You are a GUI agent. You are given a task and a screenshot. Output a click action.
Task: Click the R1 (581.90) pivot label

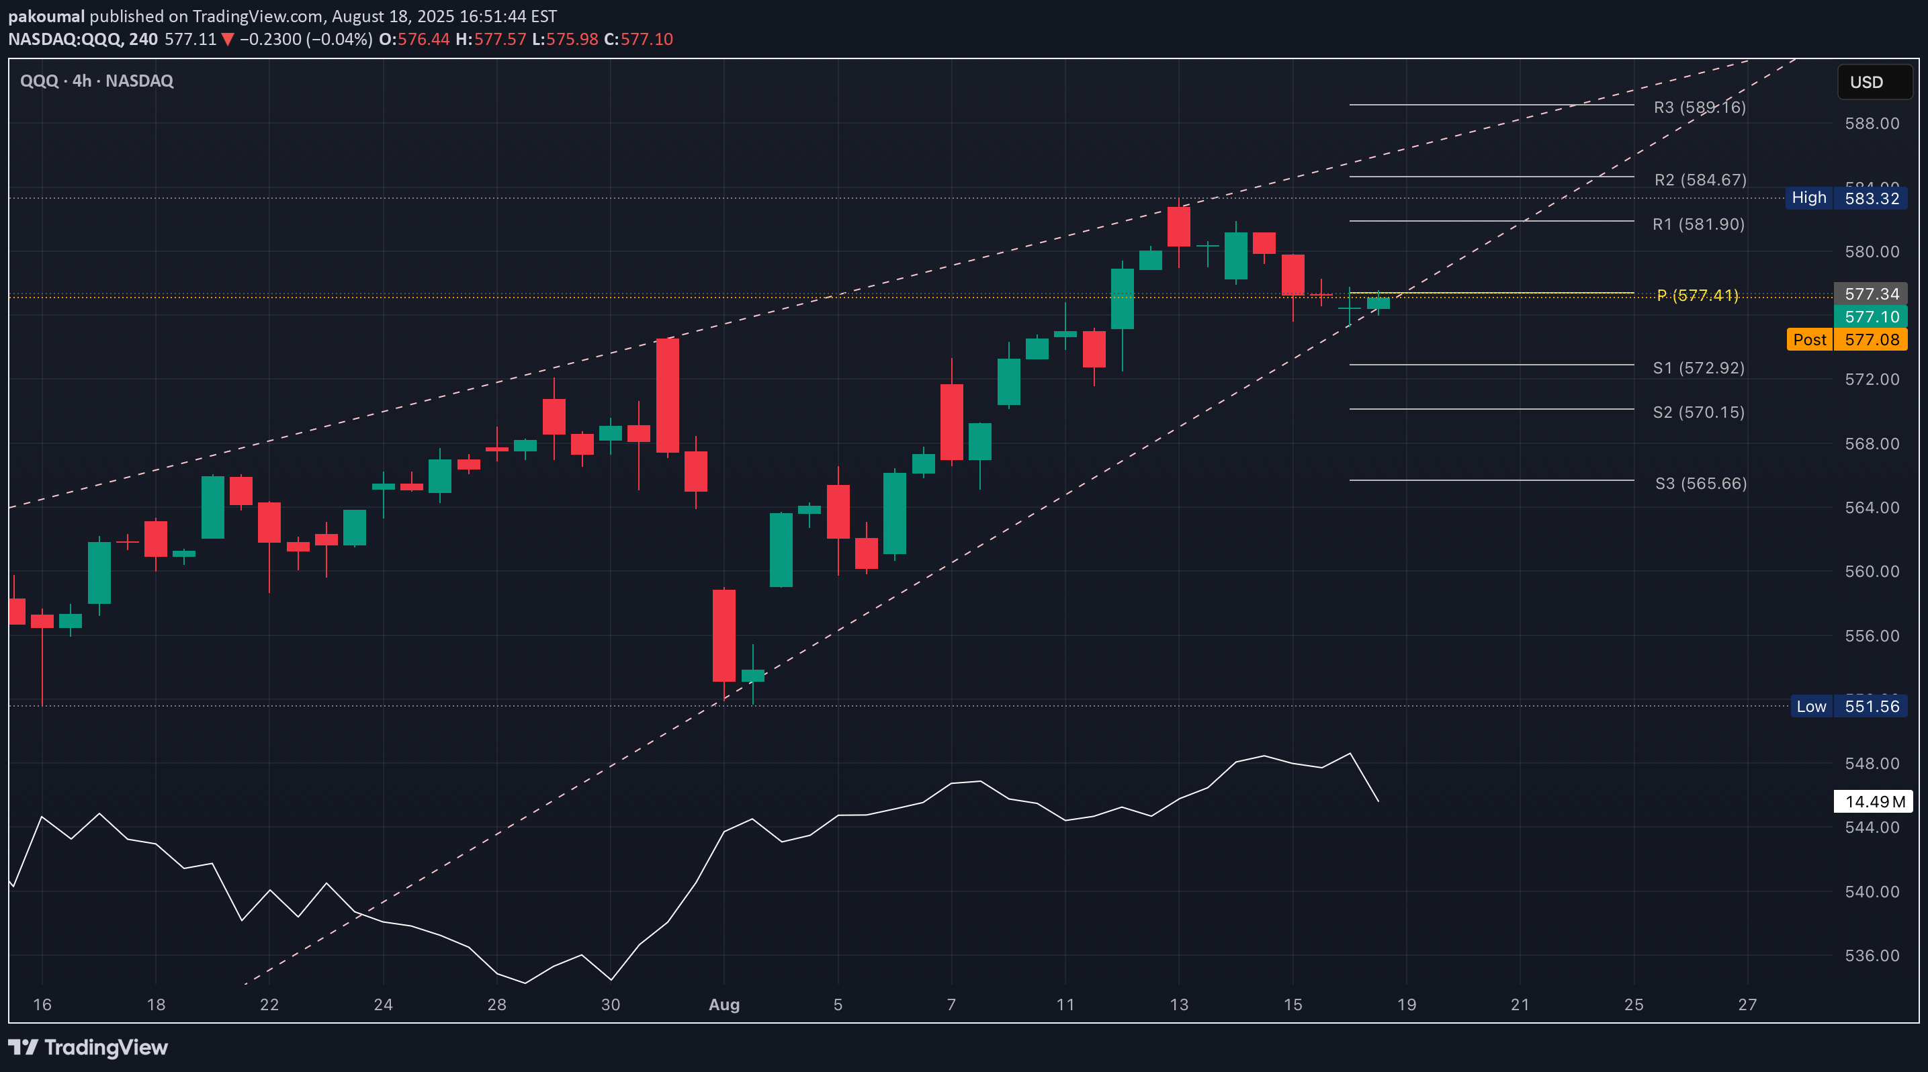[x=1699, y=224]
